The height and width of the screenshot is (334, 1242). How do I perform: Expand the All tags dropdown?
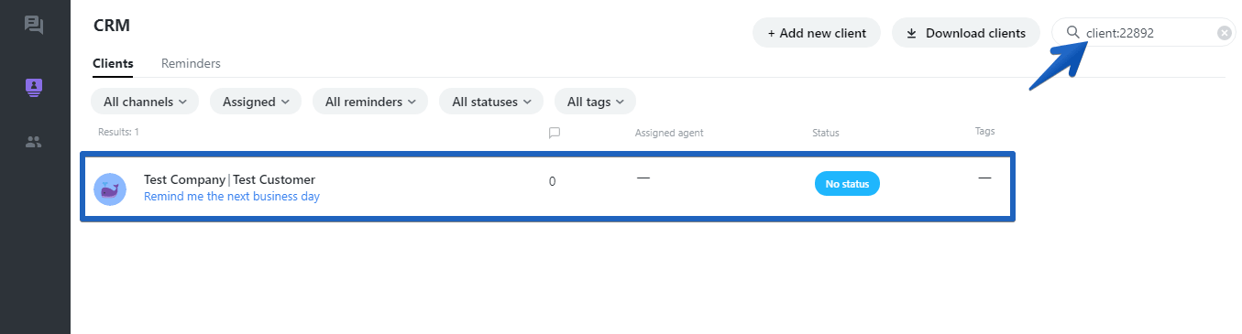click(x=595, y=102)
